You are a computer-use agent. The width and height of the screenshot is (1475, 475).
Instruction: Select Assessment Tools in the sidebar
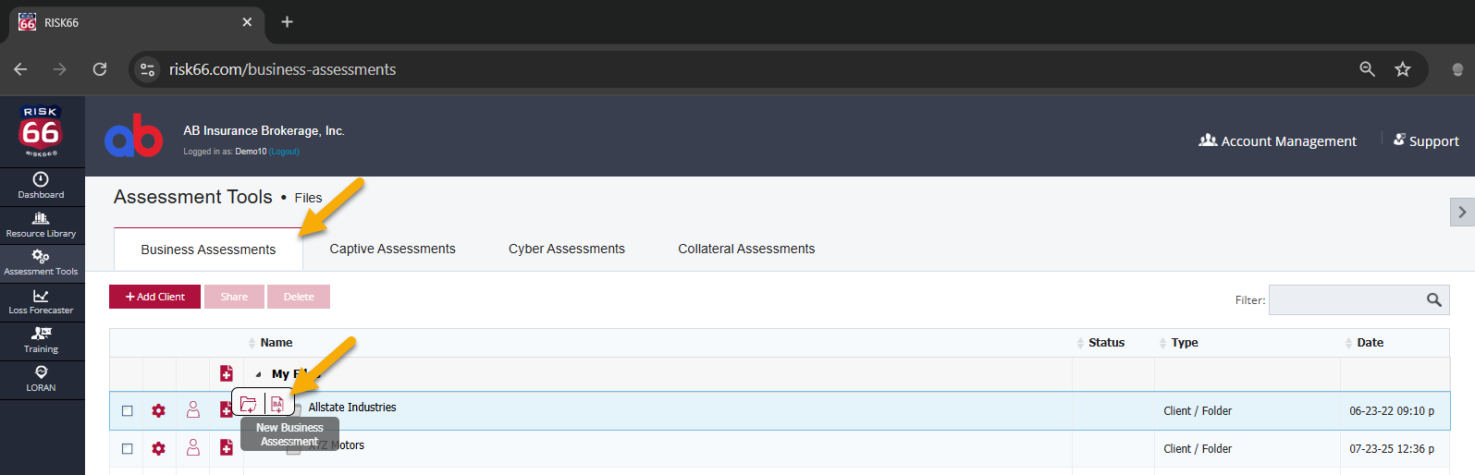tap(42, 263)
